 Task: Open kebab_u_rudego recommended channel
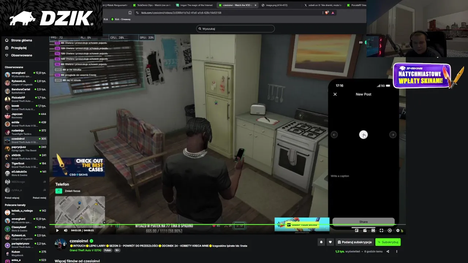pyautogui.click(x=25, y=212)
